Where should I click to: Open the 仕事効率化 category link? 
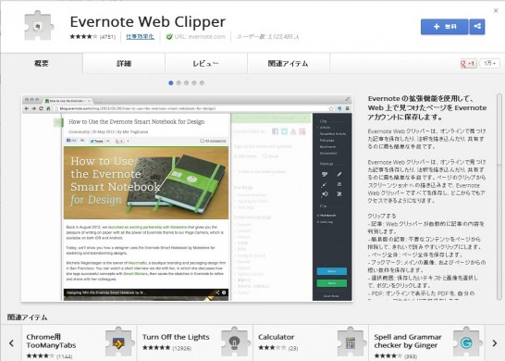pos(140,37)
